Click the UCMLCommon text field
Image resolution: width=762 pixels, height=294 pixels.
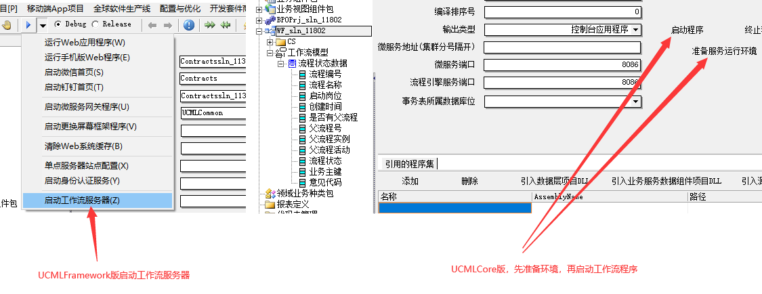[213, 112]
